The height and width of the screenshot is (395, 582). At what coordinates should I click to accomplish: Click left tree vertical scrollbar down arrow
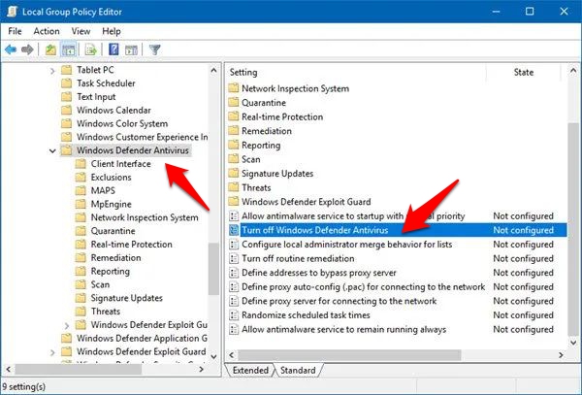(x=213, y=357)
